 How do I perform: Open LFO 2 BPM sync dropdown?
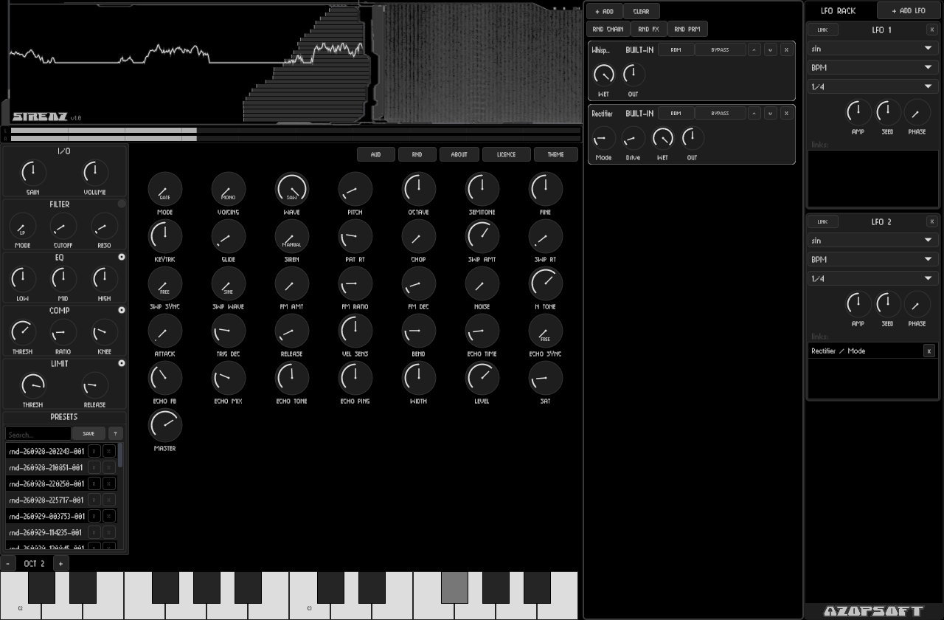pos(872,259)
